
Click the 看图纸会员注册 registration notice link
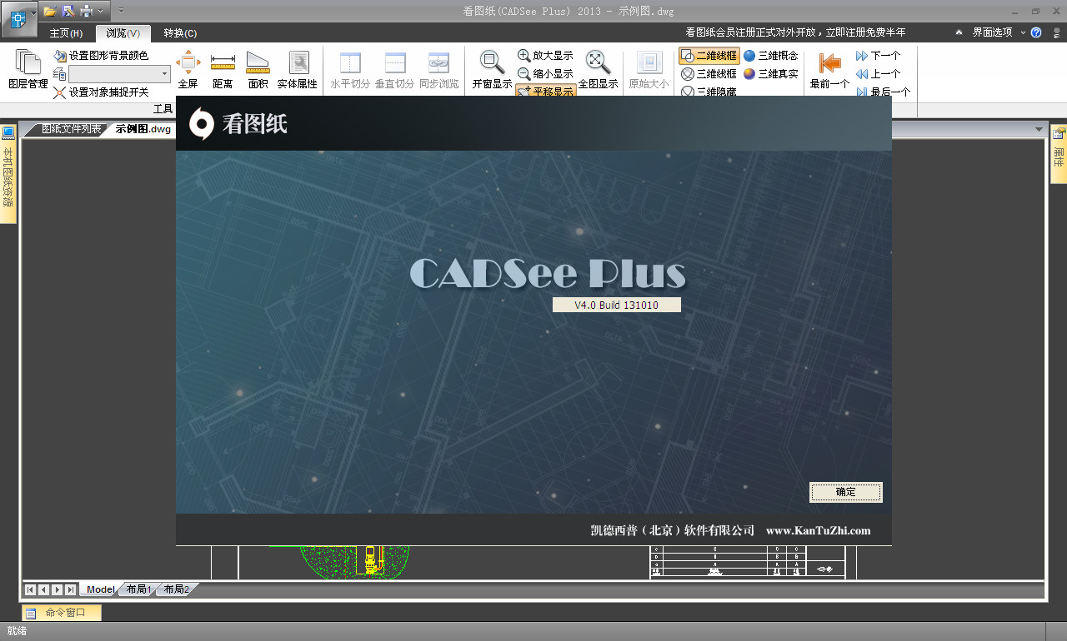pos(795,32)
